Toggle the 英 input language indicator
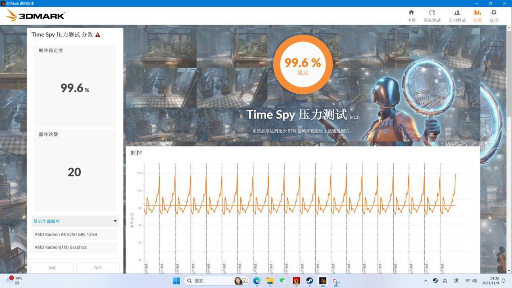The width and height of the screenshot is (512, 288). point(445,281)
